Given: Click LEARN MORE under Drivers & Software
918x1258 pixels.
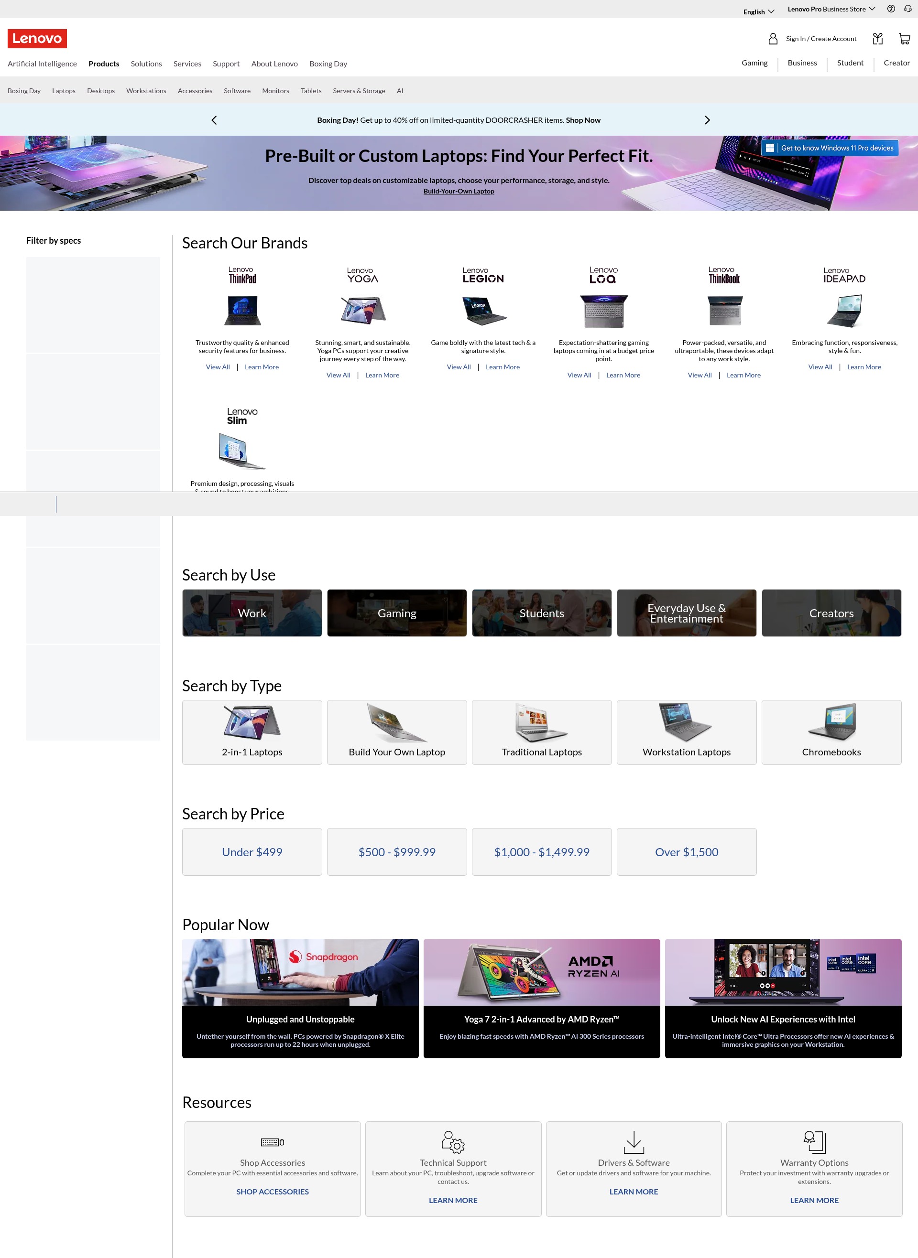Looking at the screenshot, I should coord(634,1192).
